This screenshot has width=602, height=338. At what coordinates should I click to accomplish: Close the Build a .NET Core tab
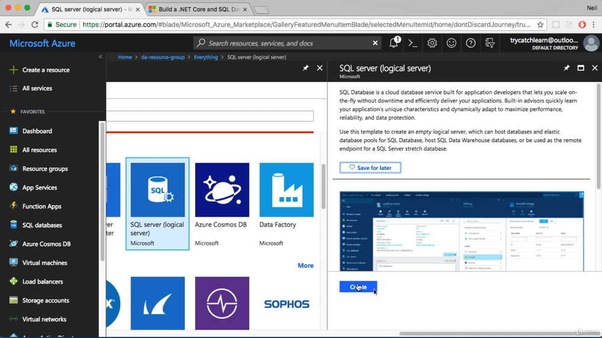pos(245,9)
